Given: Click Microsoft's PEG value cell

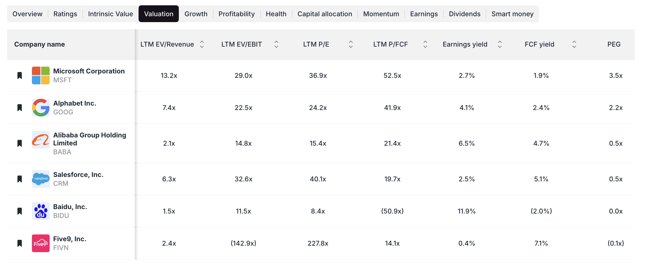Looking at the screenshot, I should click(615, 75).
